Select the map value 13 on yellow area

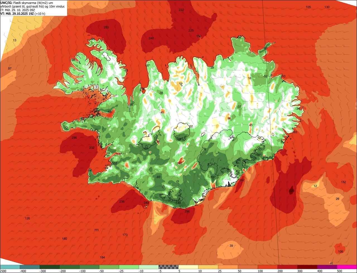[x=15, y=40]
